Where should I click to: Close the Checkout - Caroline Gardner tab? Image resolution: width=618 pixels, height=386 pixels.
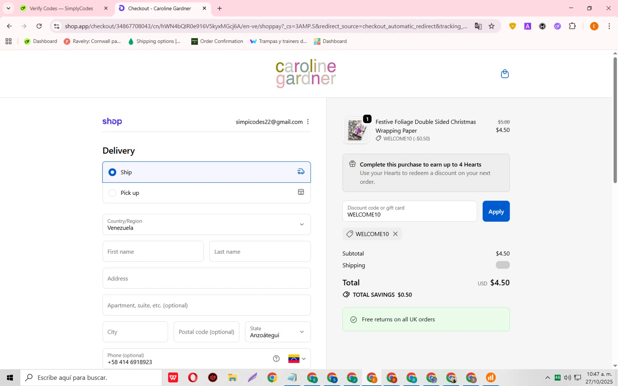[x=204, y=8]
